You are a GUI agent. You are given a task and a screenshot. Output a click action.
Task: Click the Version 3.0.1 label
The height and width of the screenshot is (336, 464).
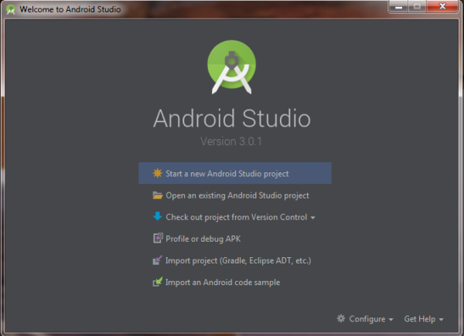pos(231,142)
